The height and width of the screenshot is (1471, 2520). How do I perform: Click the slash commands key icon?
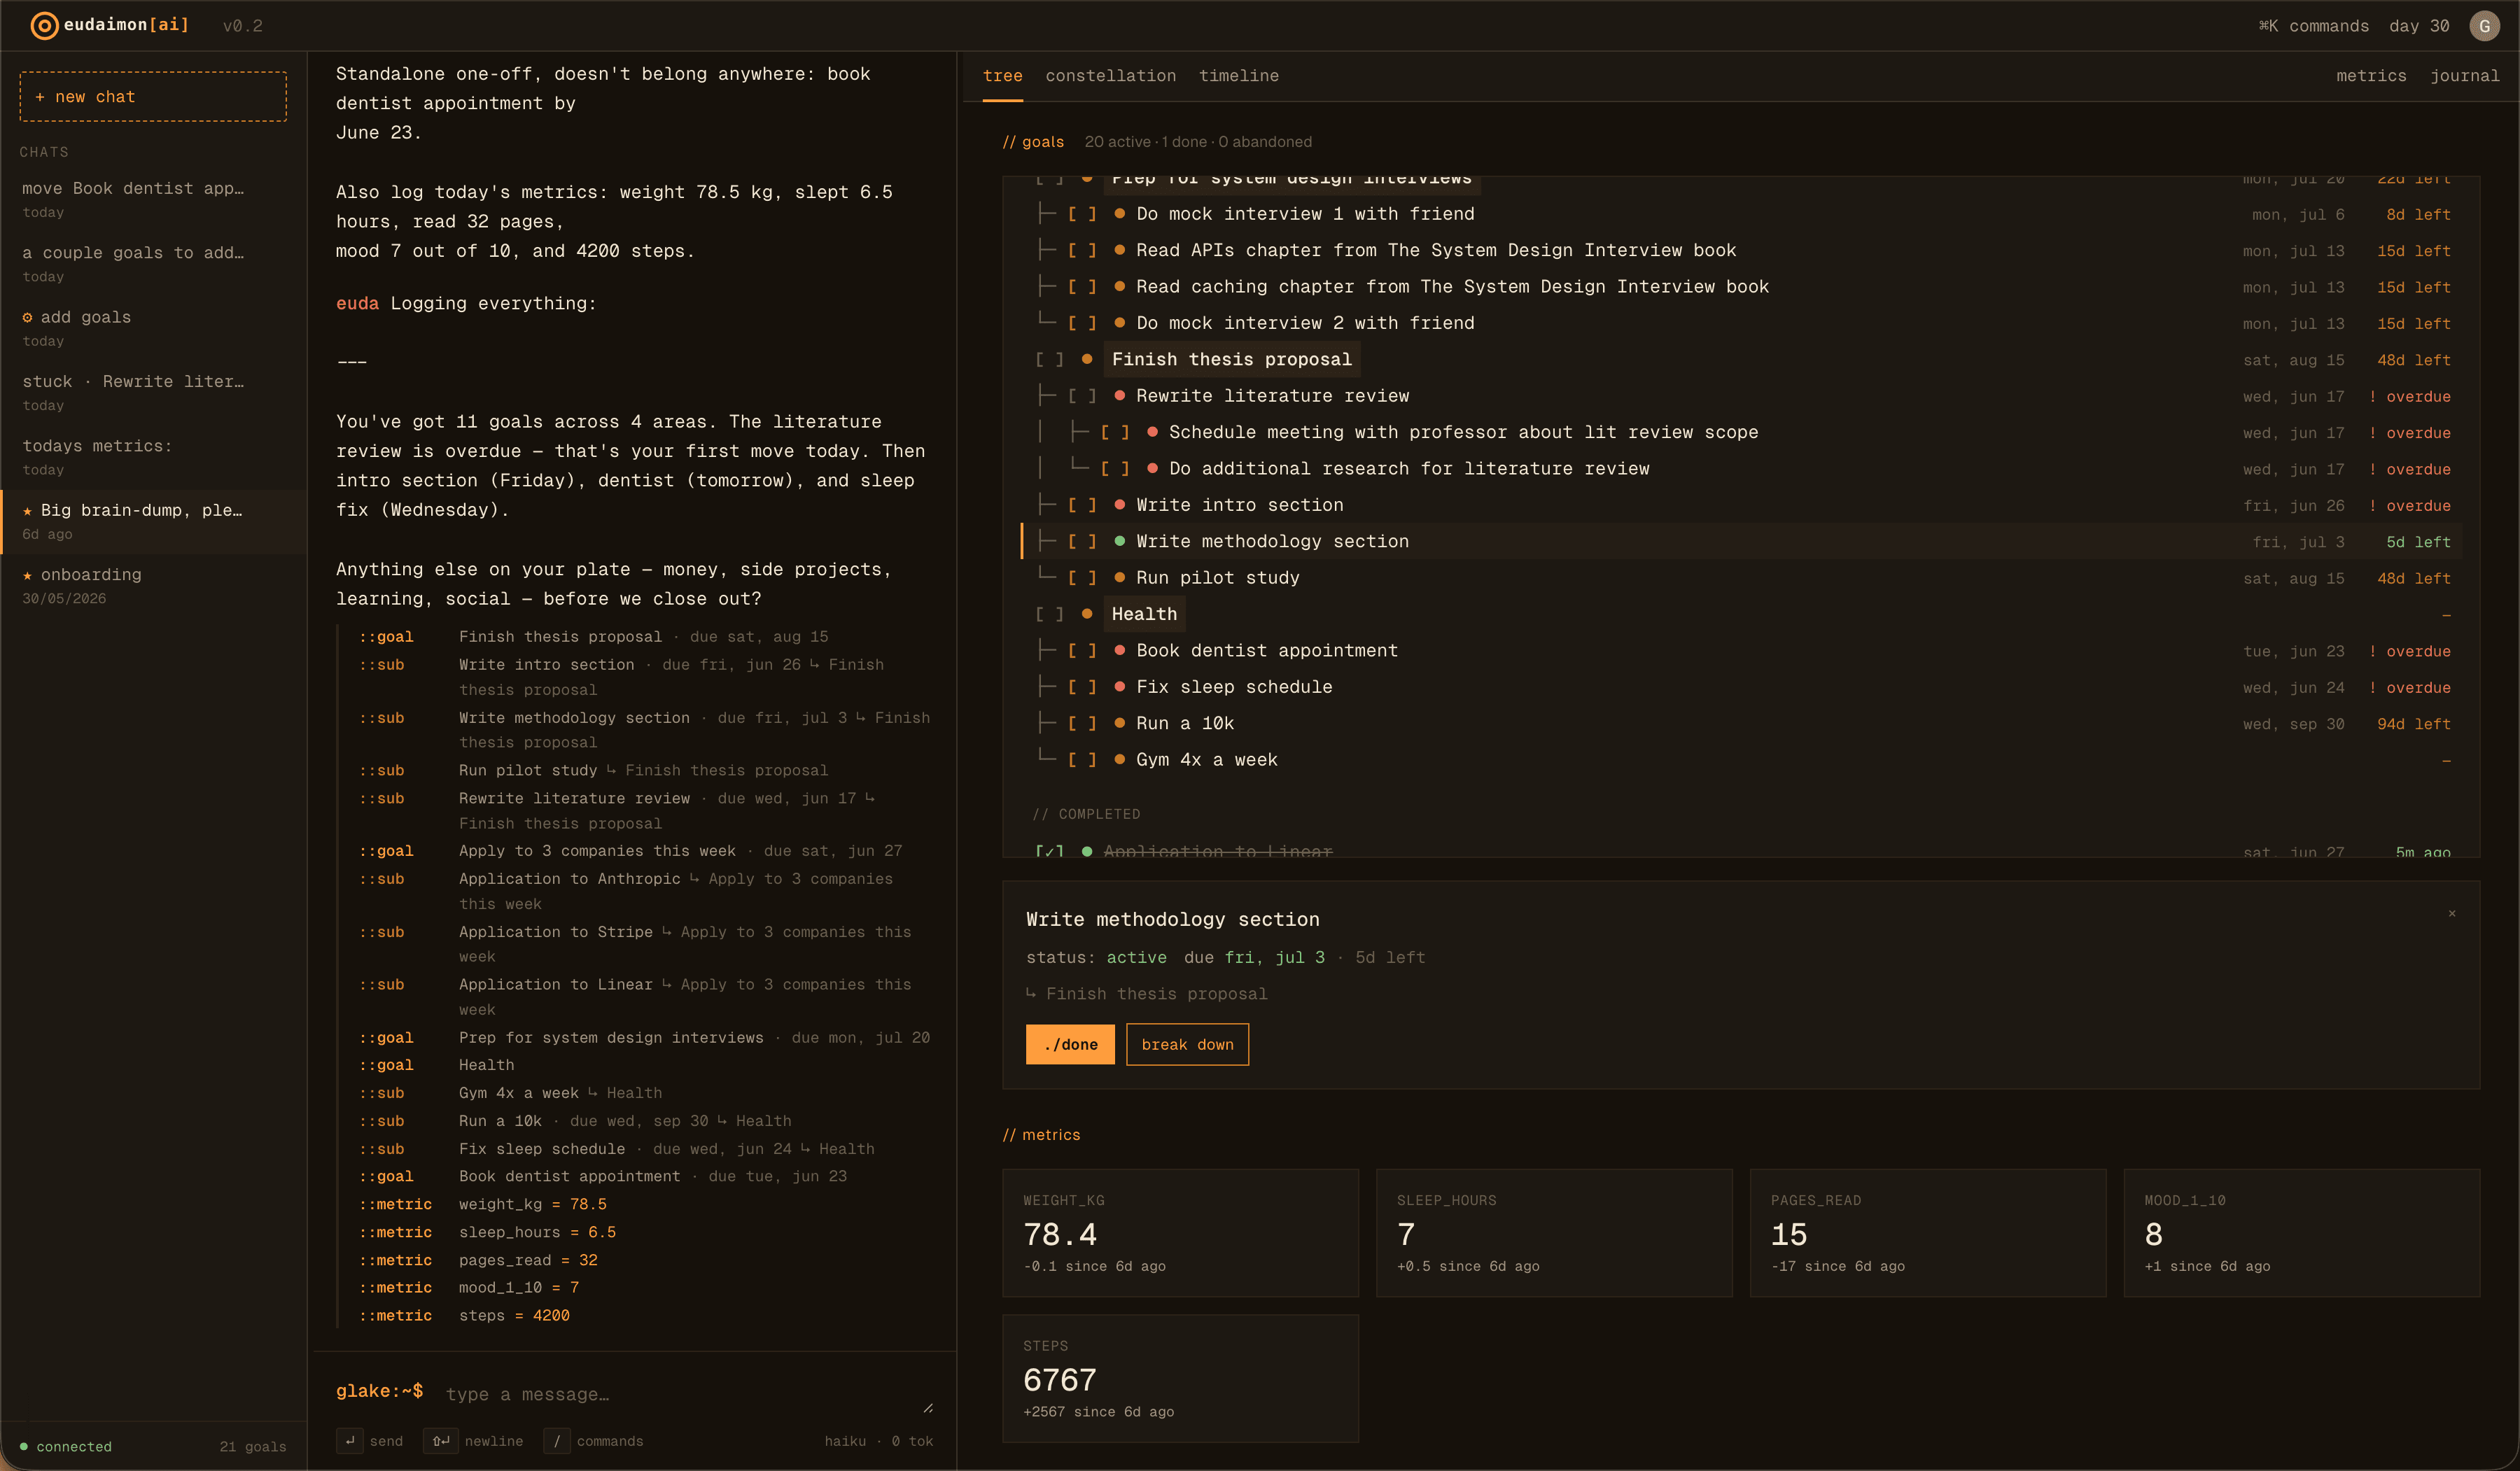tap(557, 1441)
